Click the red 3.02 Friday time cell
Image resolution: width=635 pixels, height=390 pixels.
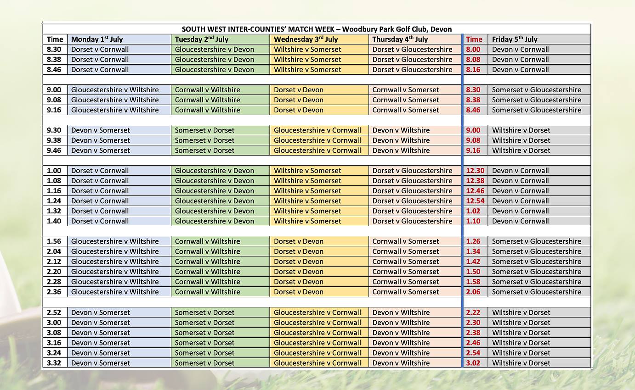click(x=476, y=362)
